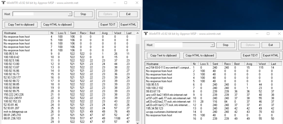Screen dimensions: 283x124
Task: Click Copy HTML to clipboard in the left window
Action: point(57,25)
